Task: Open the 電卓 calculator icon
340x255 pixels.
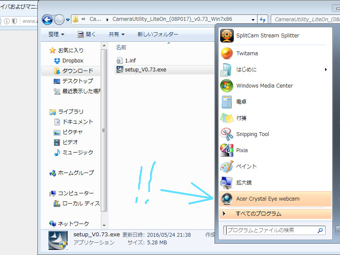Action: [x=227, y=102]
